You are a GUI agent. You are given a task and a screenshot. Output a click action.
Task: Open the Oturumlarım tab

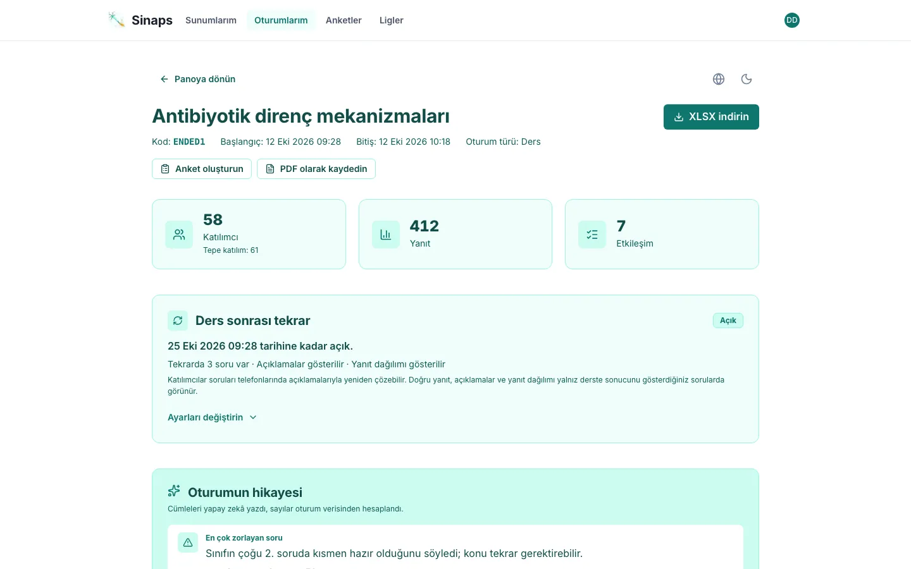[281, 20]
